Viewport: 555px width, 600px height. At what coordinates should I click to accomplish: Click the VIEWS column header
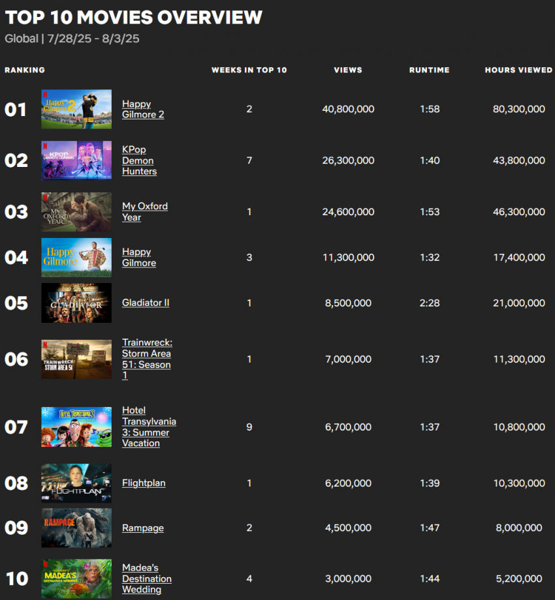[348, 70]
